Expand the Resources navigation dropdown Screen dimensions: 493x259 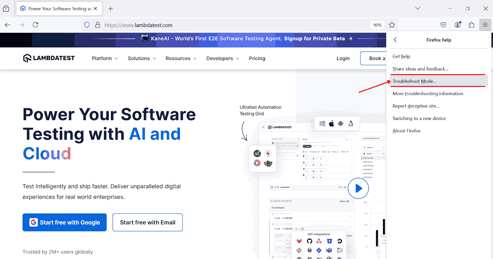181,58
